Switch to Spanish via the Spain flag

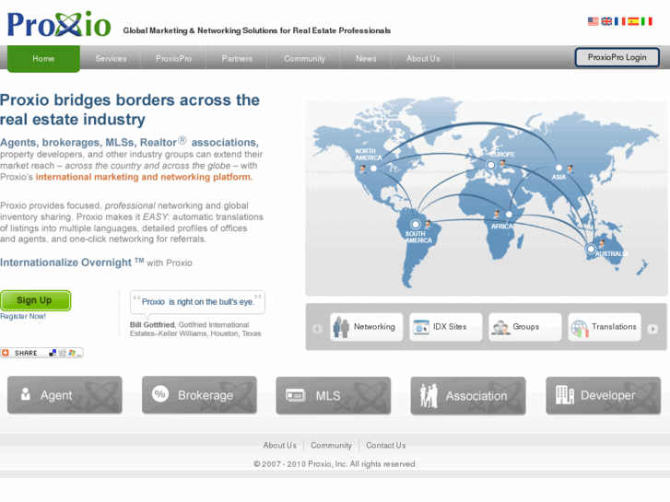click(633, 21)
